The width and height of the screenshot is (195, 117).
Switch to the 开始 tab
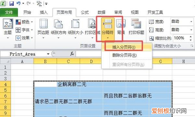tap(27, 12)
